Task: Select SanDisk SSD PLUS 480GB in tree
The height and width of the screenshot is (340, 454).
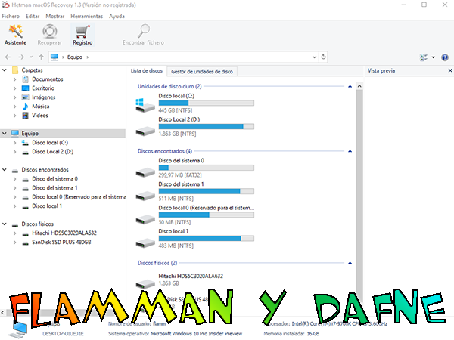Action: pos(61,242)
